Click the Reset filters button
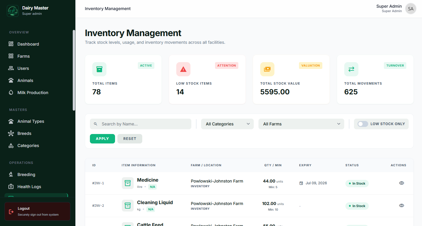The height and width of the screenshot is (226, 422). [130, 139]
